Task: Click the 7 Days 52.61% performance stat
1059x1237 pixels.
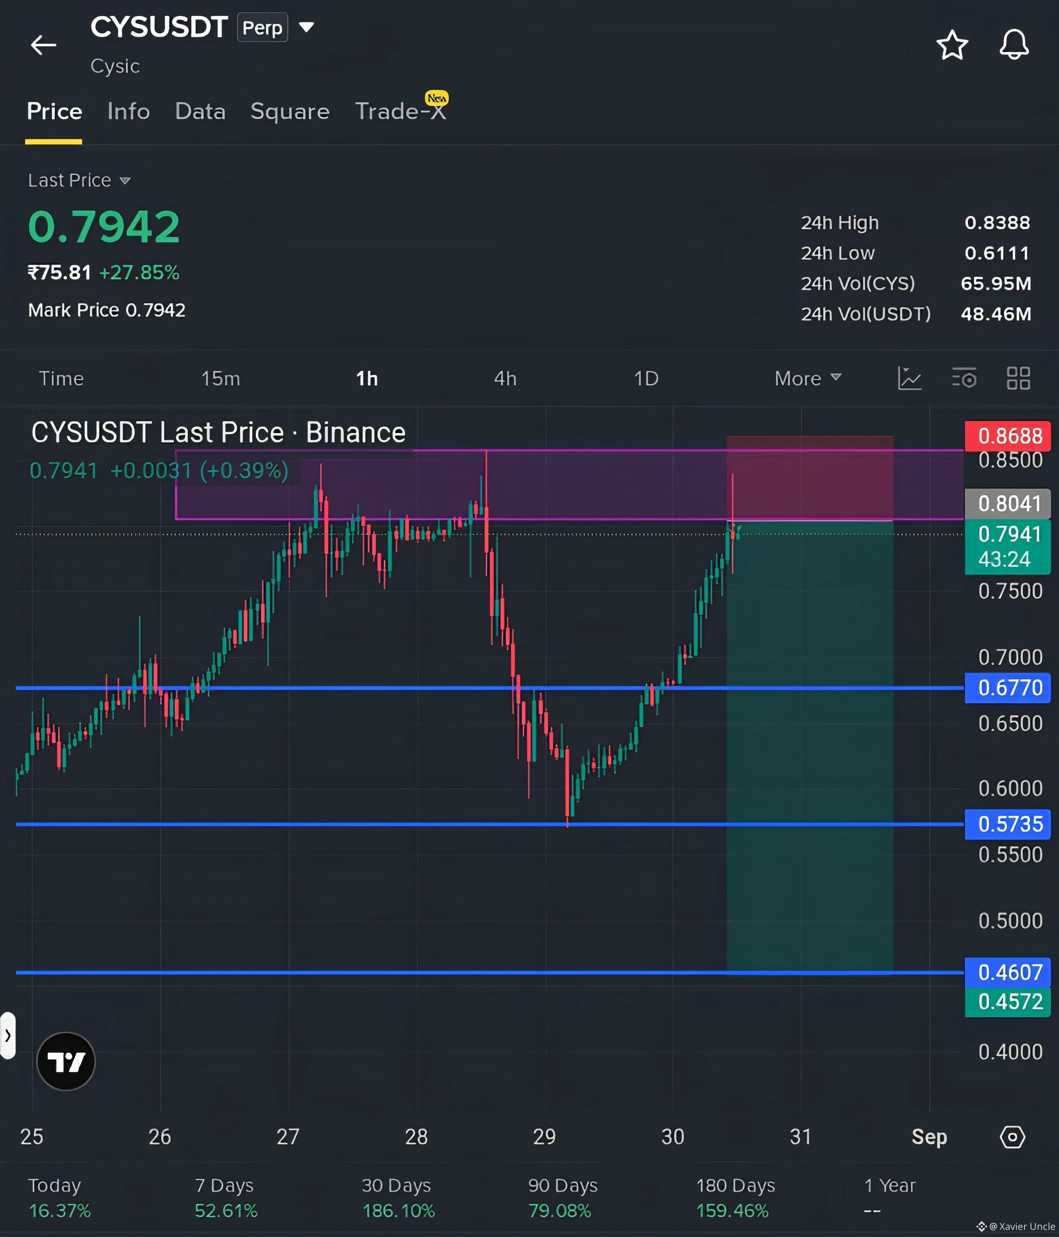Action: pyautogui.click(x=226, y=1198)
